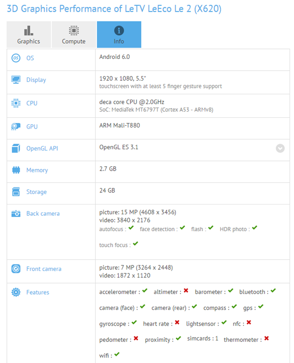
Task: Click the thermometer red cross mark
Action: coord(267,338)
